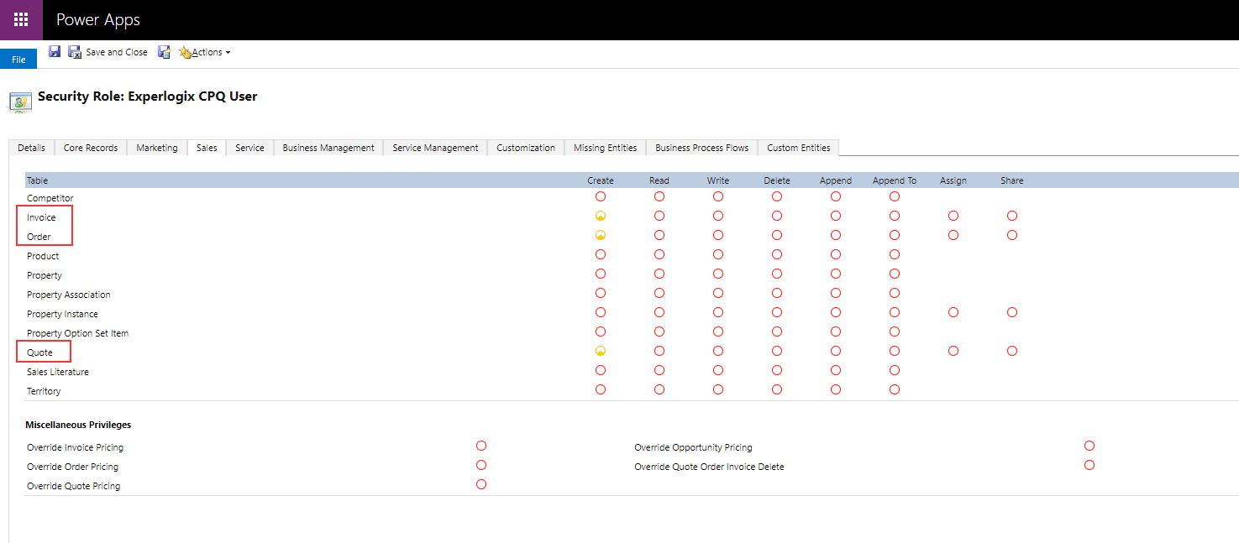Toggle Invoice Write privilege circle

tap(718, 216)
